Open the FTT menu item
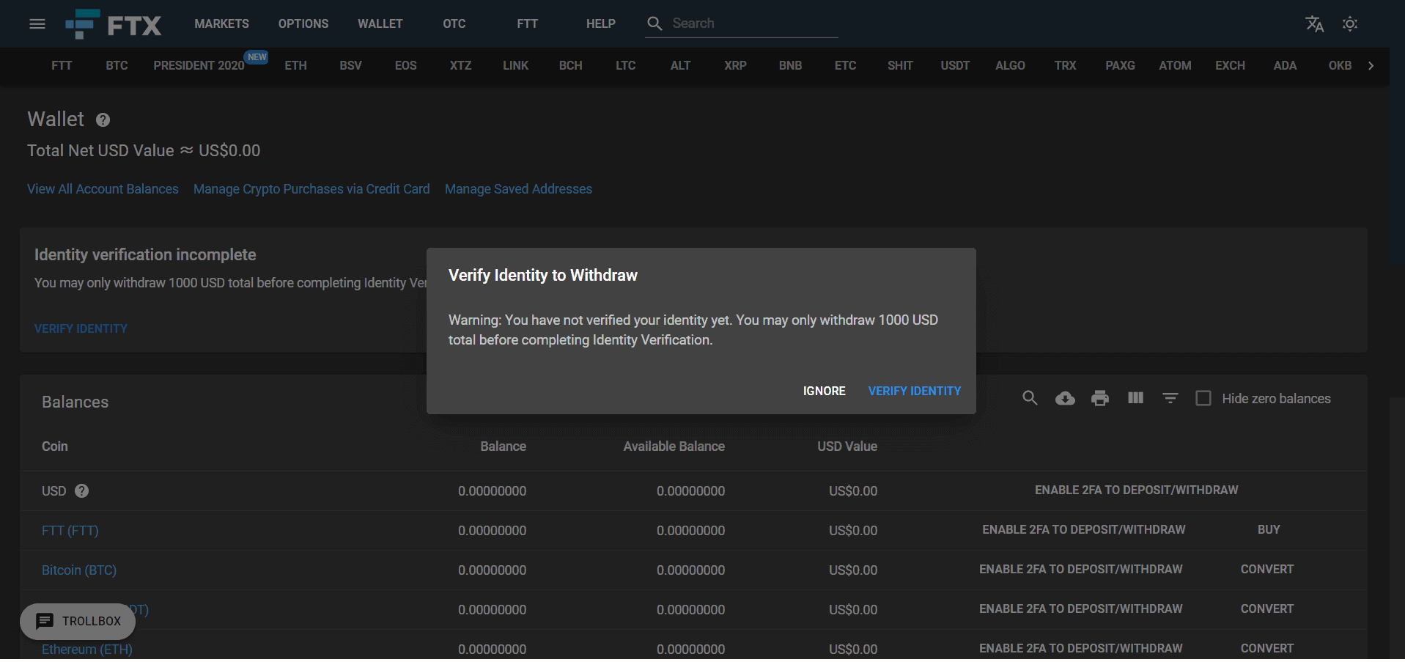The height and width of the screenshot is (662, 1405). click(x=527, y=23)
